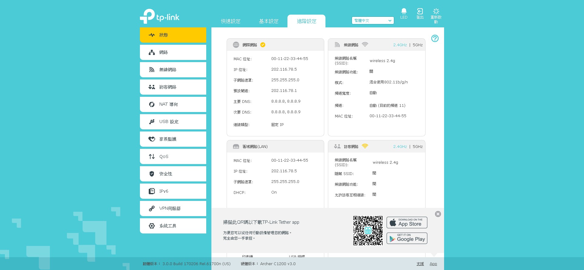Image resolution: width=584 pixels, height=270 pixels.
Task: Select 5GHz in the 訪客網路 panel
Action: pos(418,146)
